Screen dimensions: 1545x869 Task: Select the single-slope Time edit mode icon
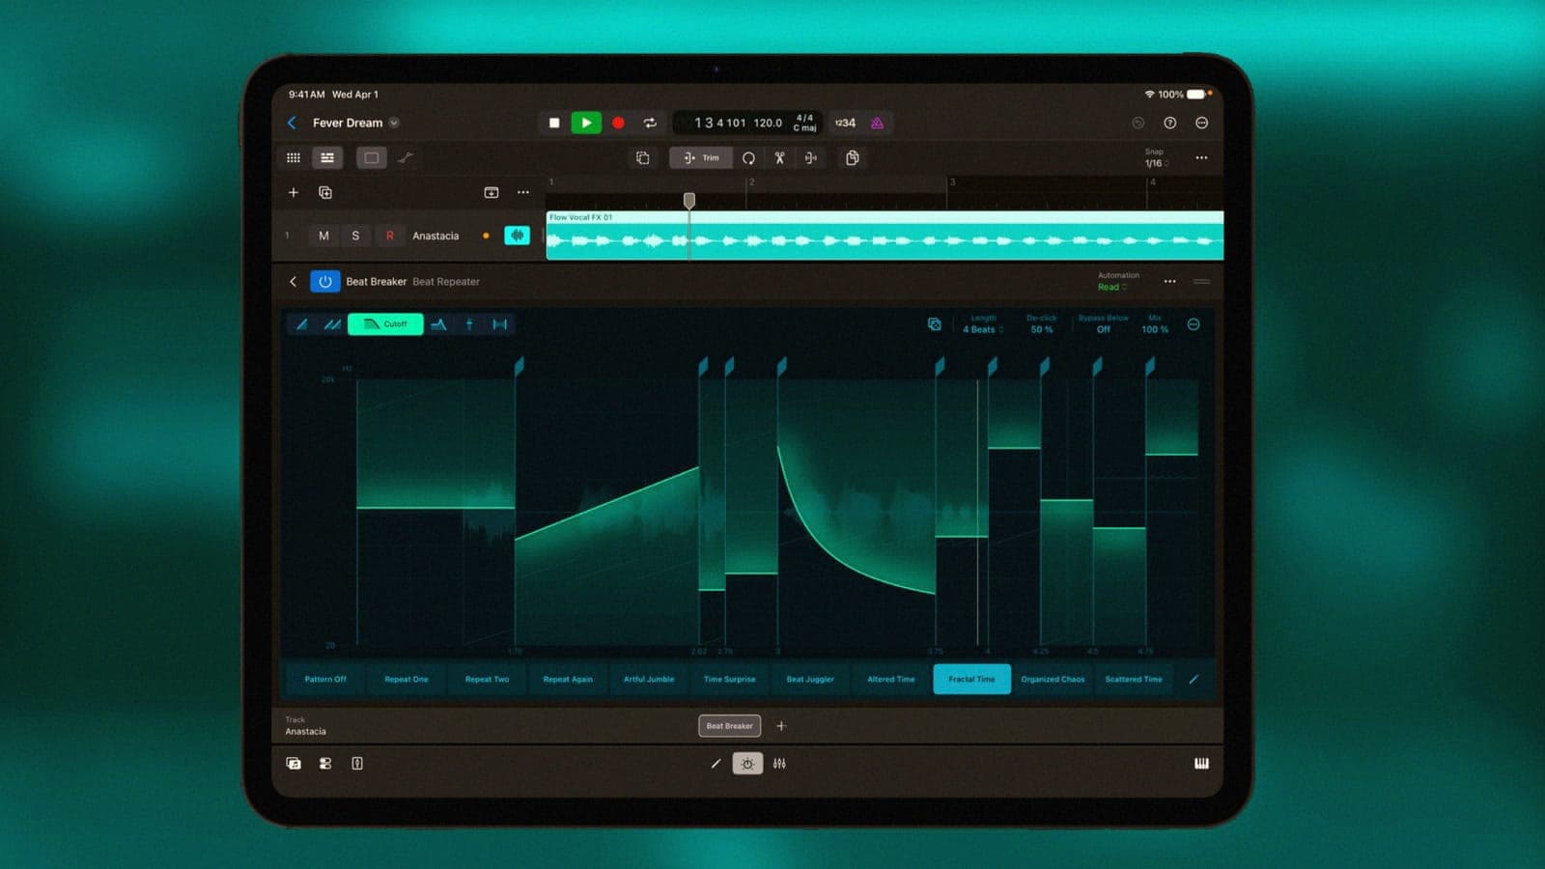click(302, 324)
